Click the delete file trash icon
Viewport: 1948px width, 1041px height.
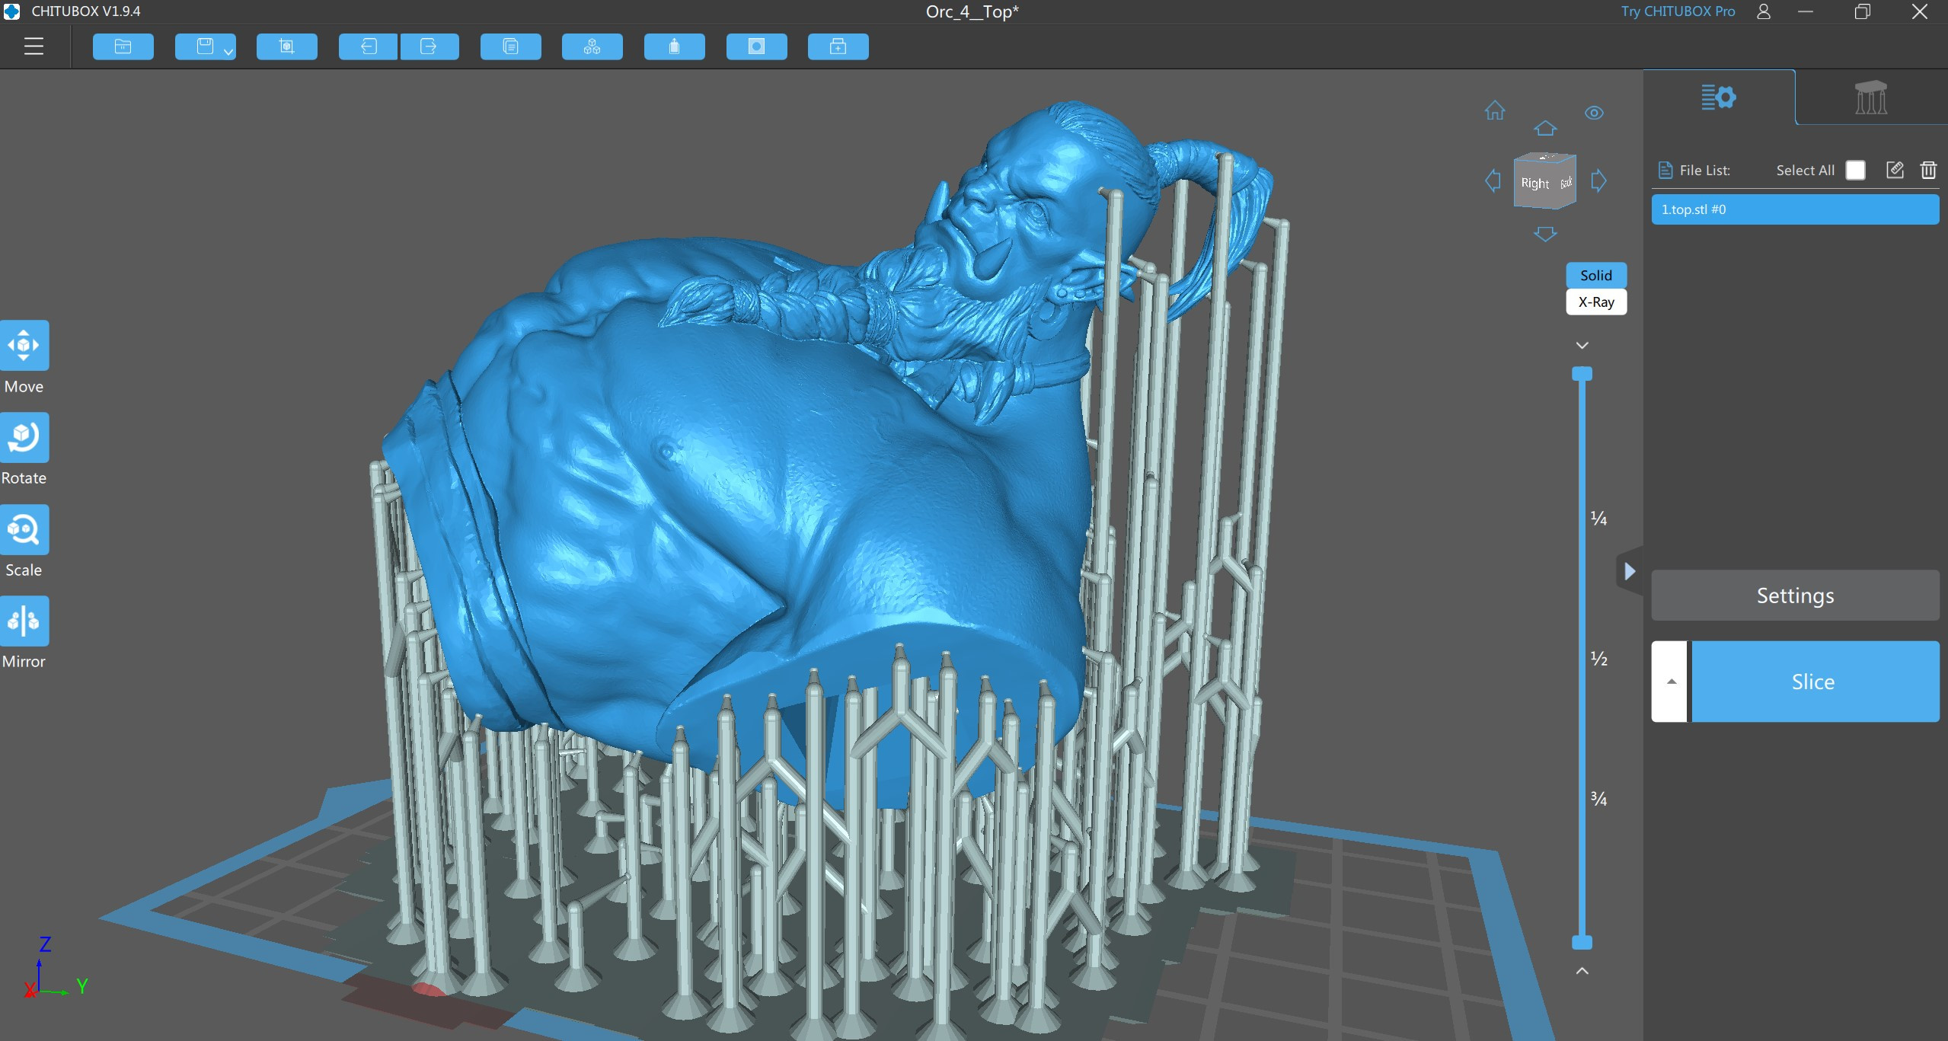pos(1928,170)
